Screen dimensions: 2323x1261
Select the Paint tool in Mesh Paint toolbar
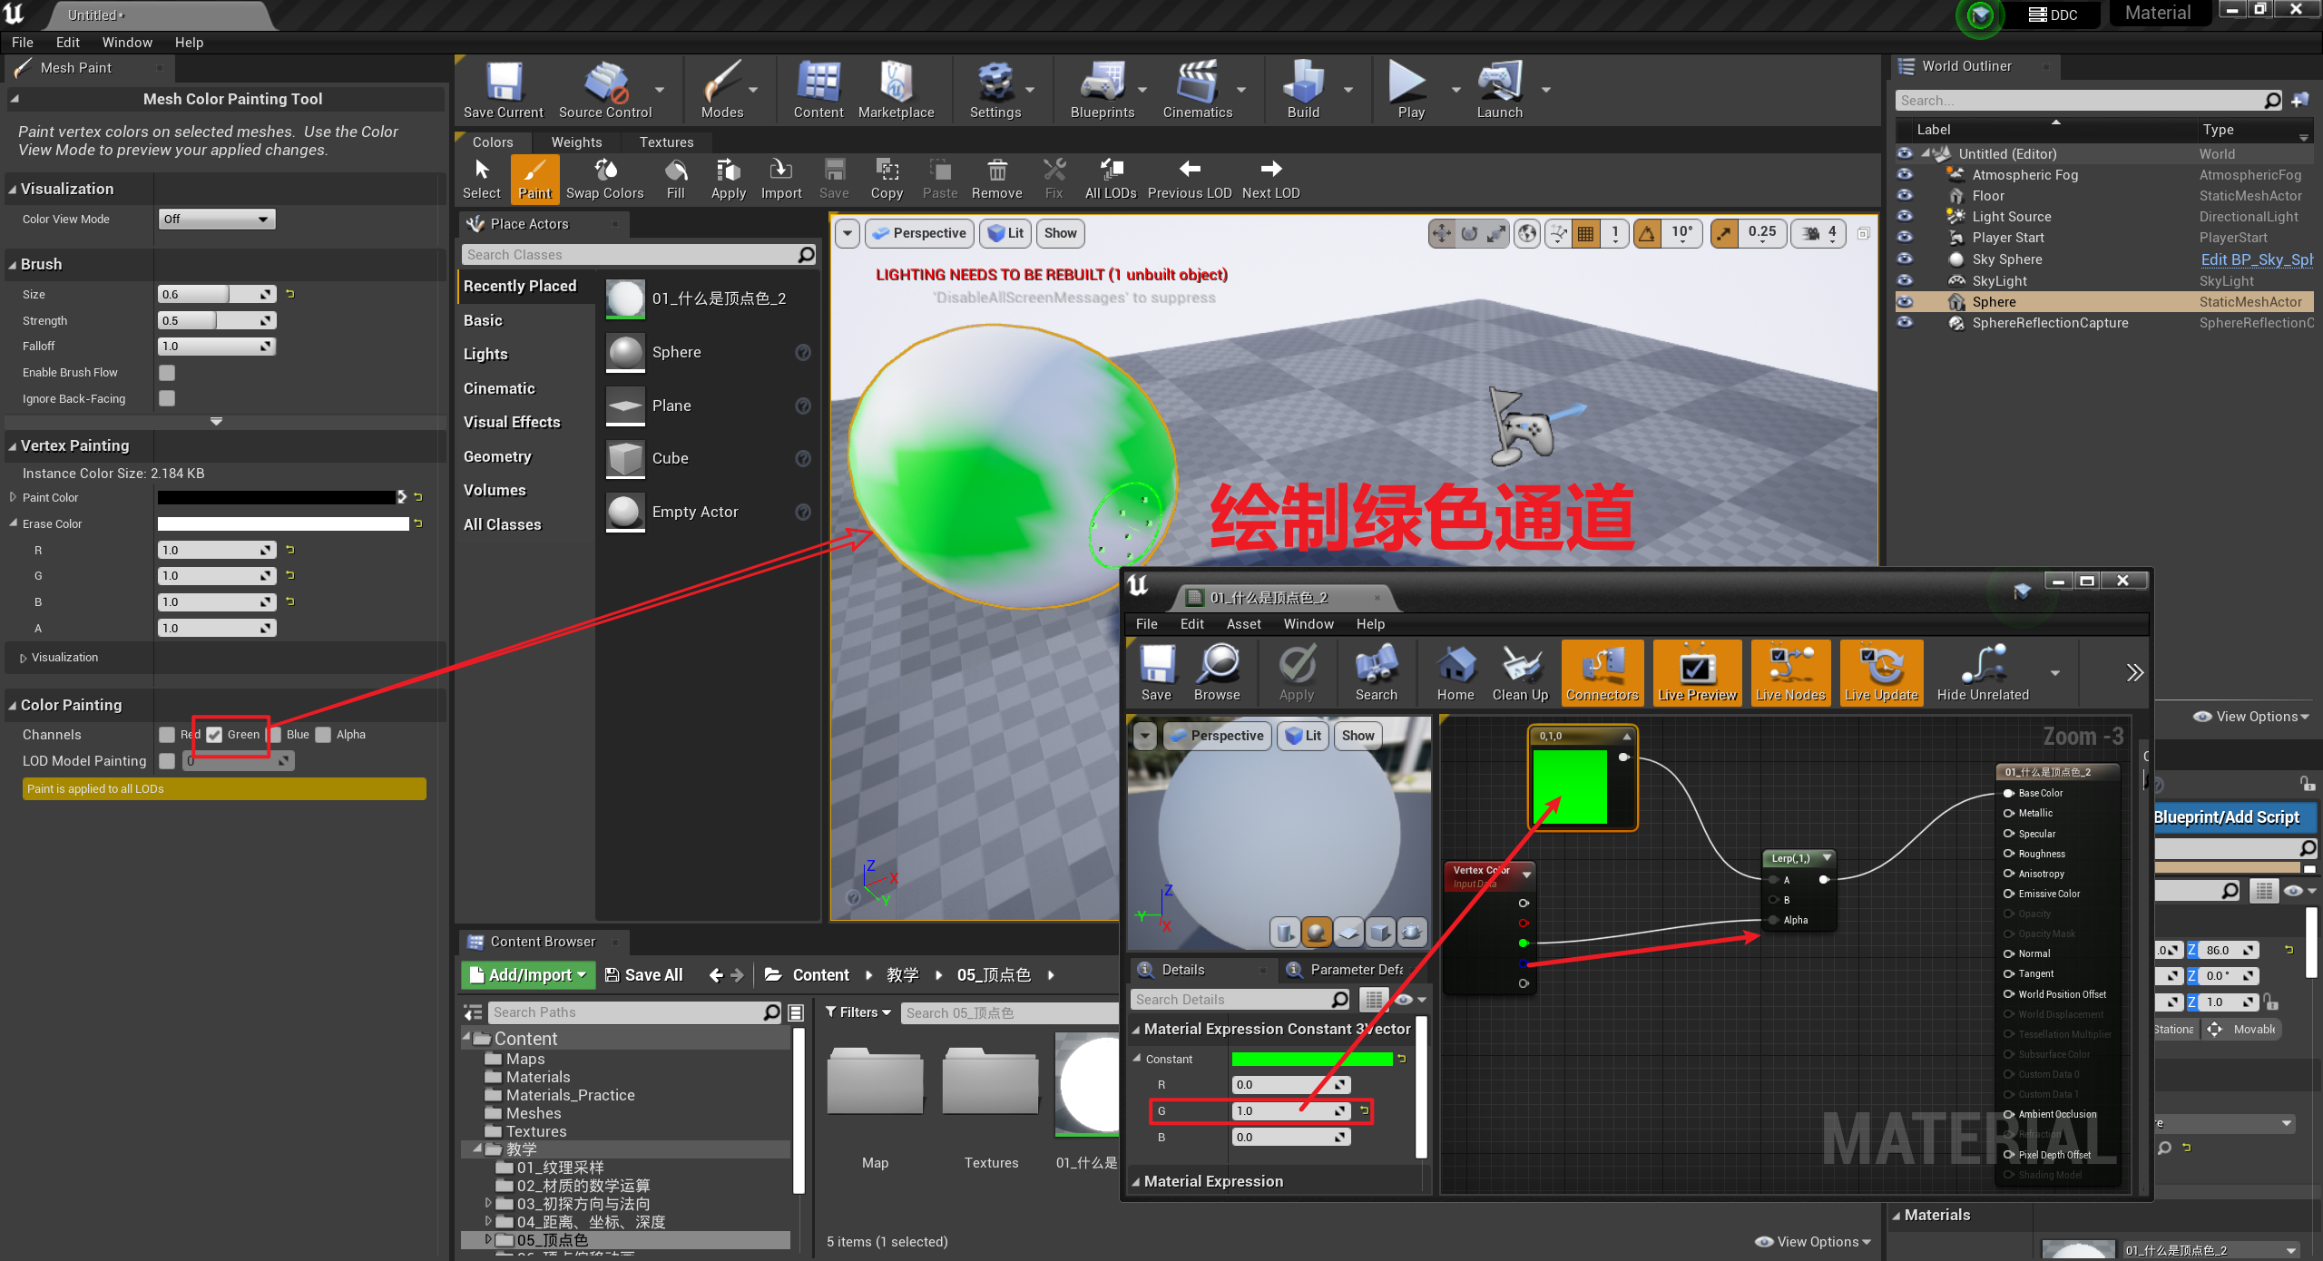[x=535, y=177]
